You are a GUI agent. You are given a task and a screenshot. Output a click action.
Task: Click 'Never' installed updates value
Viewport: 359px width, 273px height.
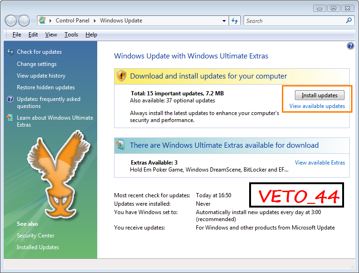pos(203,204)
